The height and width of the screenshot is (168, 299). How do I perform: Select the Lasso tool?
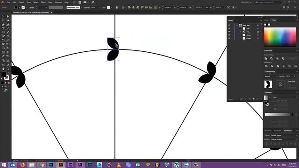click(x=8, y=20)
